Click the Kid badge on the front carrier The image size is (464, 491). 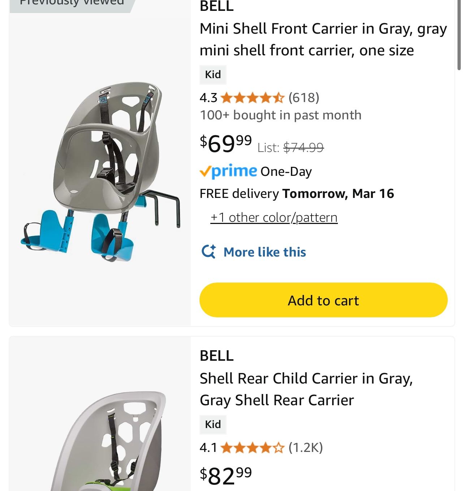[x=213, y=75]
